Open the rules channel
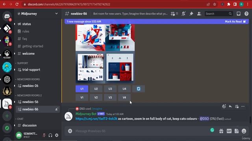 38,31
